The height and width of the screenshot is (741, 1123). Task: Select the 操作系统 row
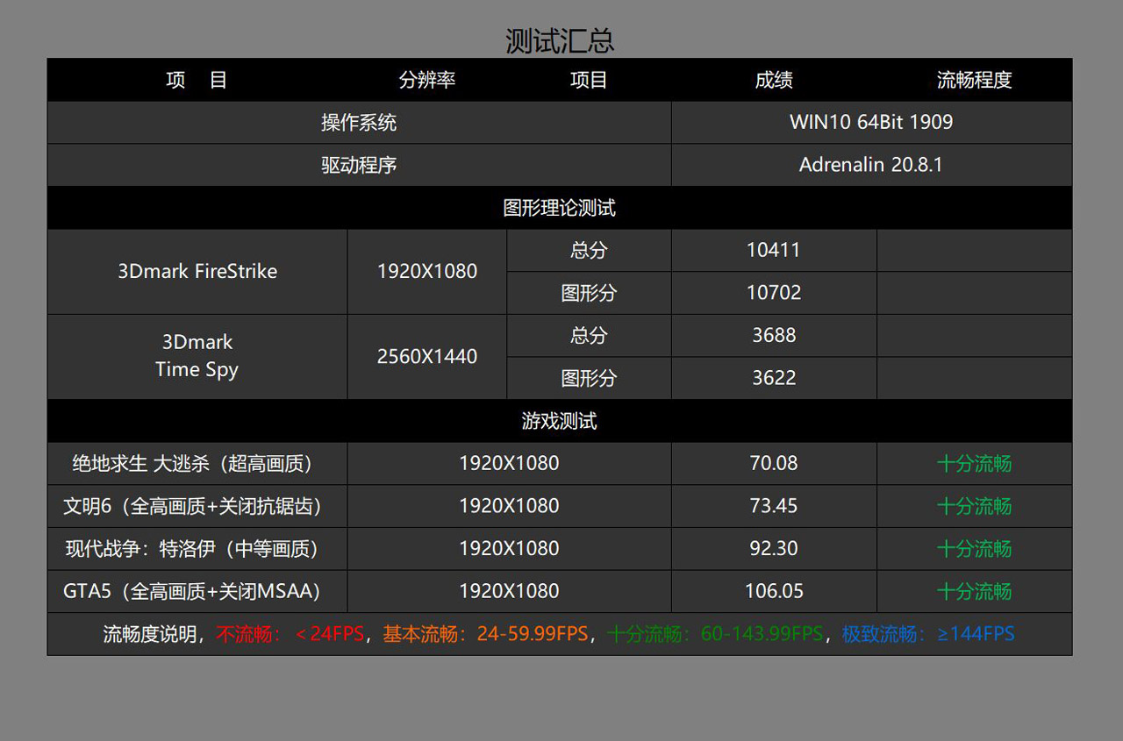[x=358, y=123]
